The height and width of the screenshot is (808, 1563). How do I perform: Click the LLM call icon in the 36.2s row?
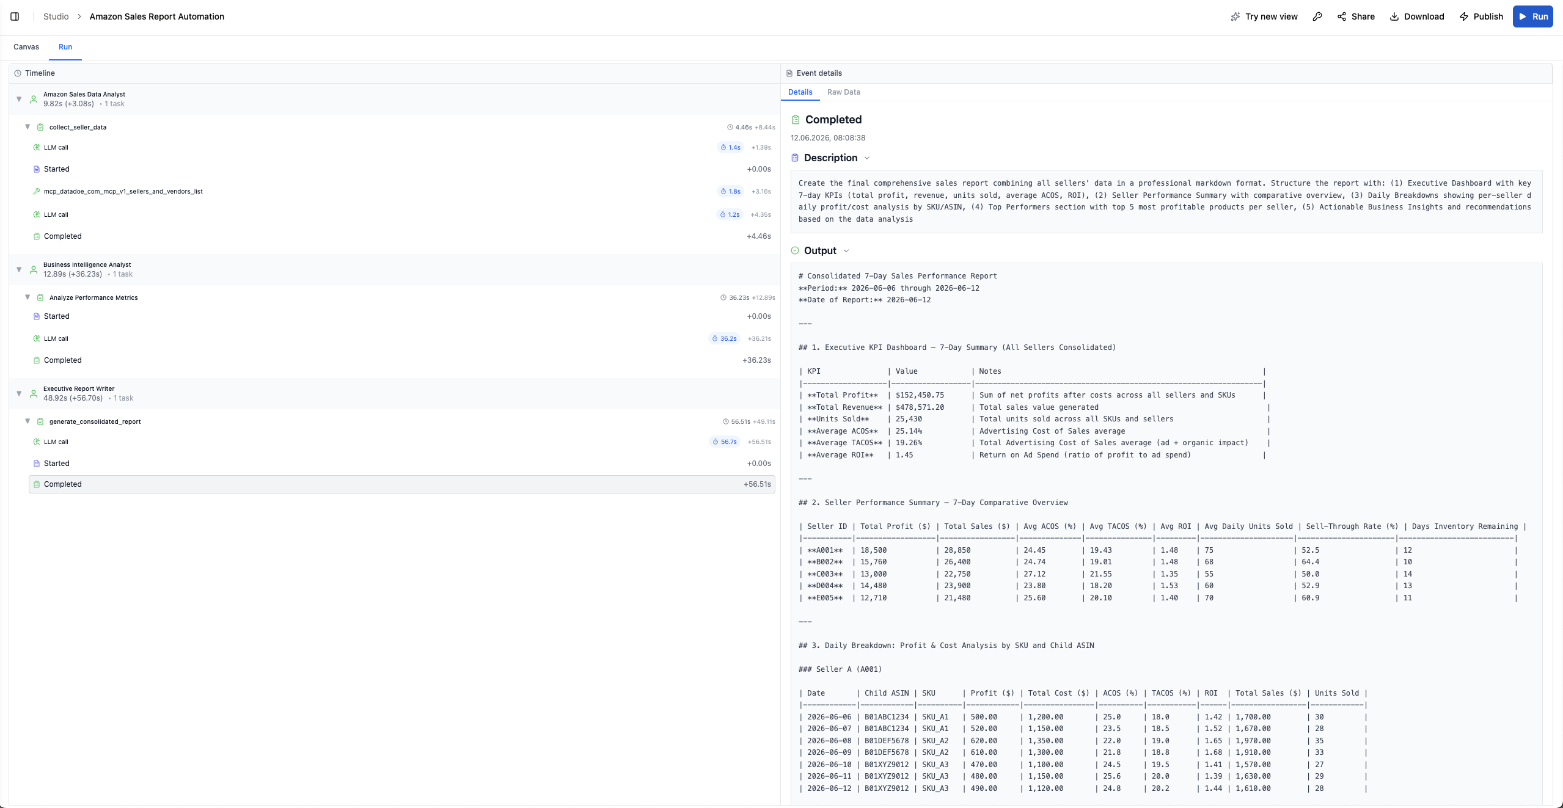37,338
